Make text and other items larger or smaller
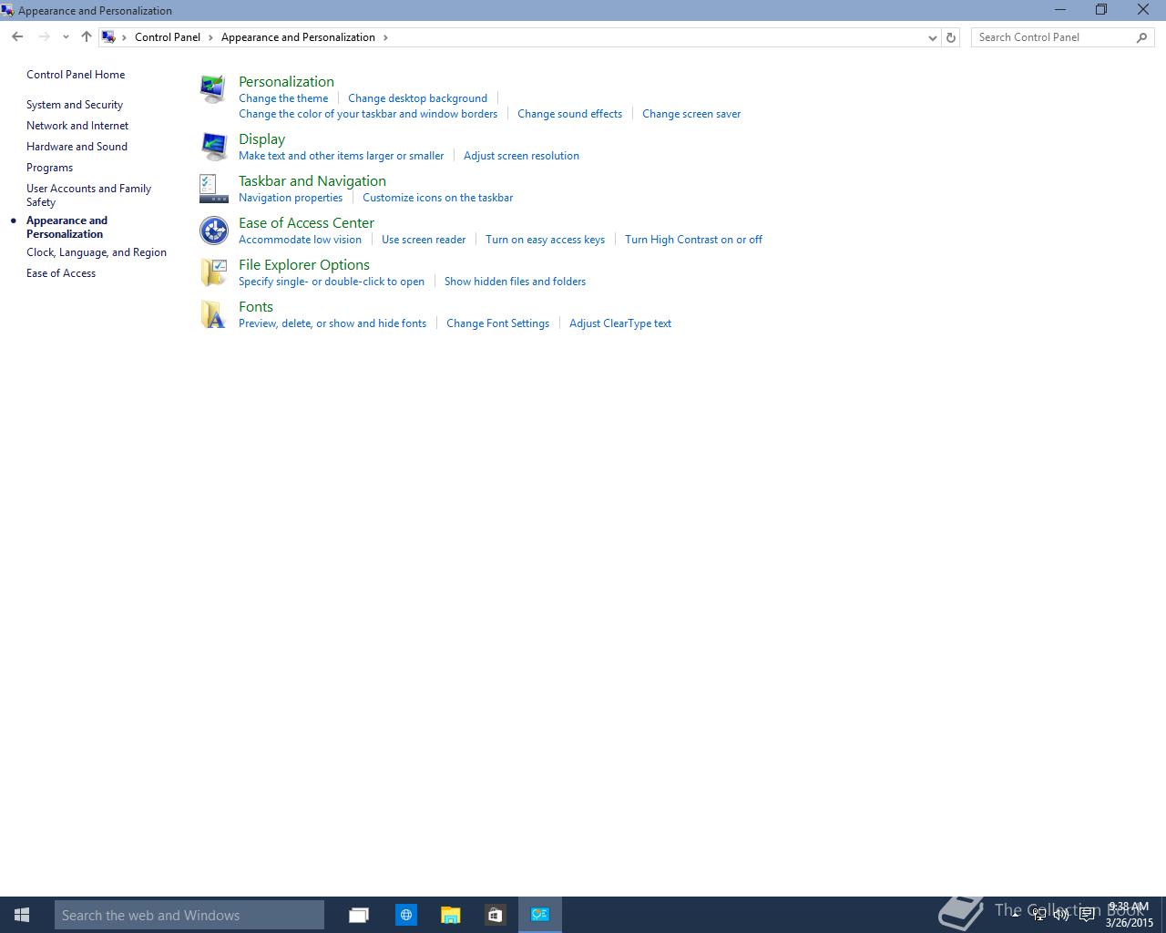 click(342, 156)
